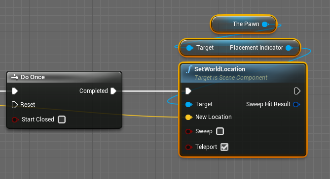Click SetWorldLocation output execution pin
Screen dimensions: 330x179
click(x=297, y=91)
